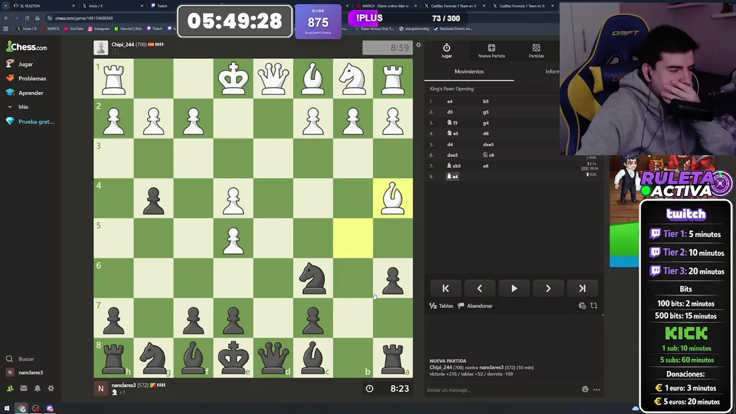Jump to the last move
This screenshot has width=736, height=414.
[x=582, y=289]
